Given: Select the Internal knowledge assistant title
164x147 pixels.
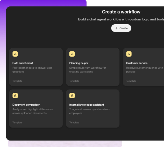Looking at the screenshot, I should point(87,105).
